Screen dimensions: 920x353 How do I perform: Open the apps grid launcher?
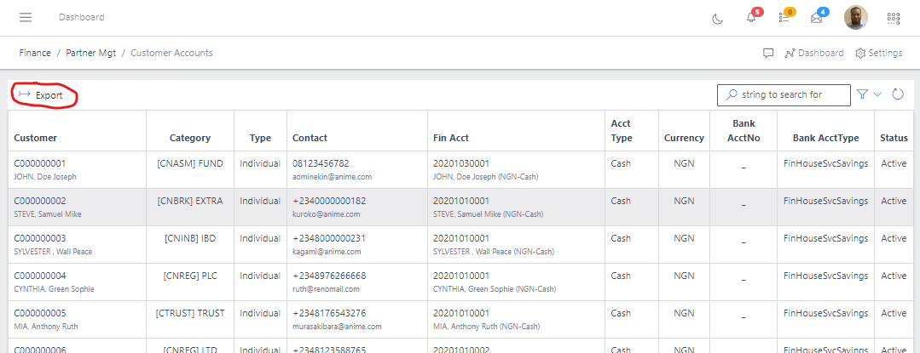click(893, 18)
